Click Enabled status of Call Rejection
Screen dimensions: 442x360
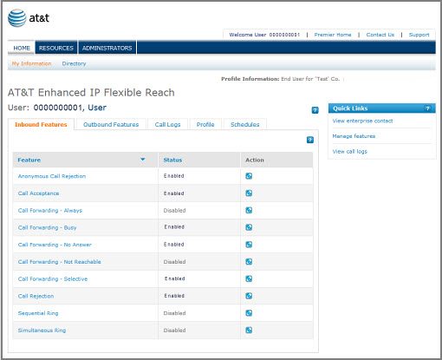coord(174,296)
